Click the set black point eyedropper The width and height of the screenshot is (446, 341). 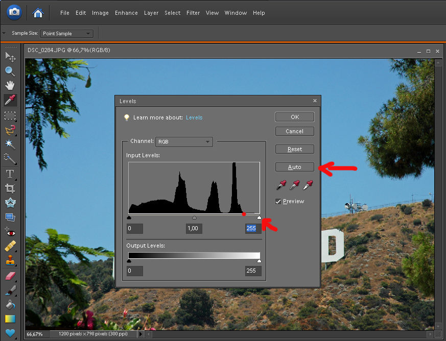tap(281, 185)
